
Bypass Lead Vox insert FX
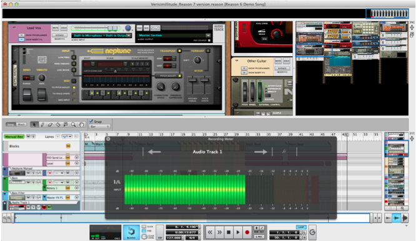[59, 35]
